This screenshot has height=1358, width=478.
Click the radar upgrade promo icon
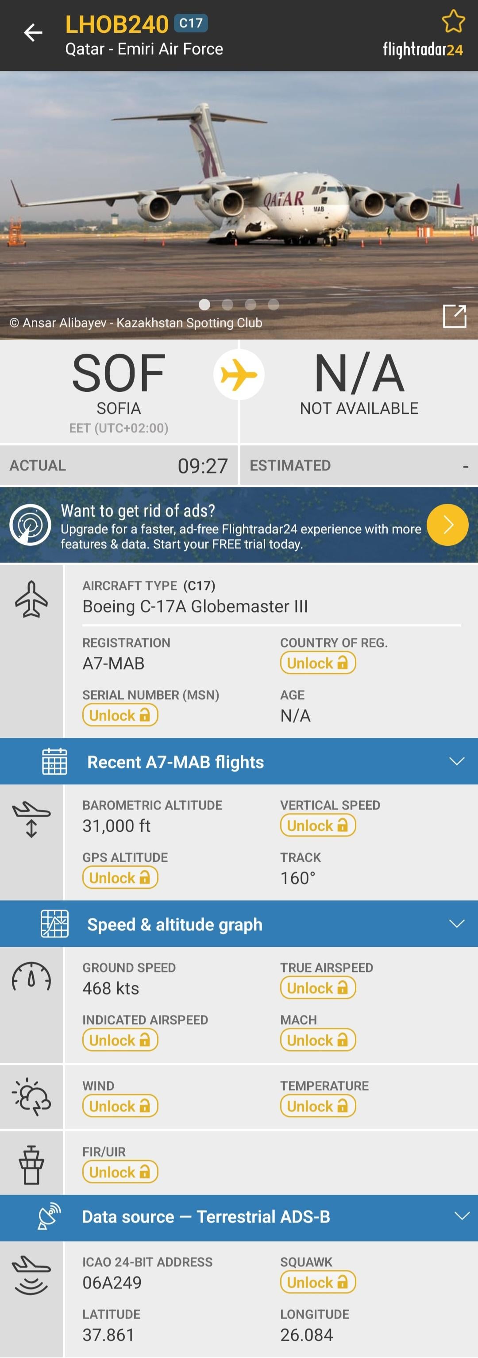(31, 525)
